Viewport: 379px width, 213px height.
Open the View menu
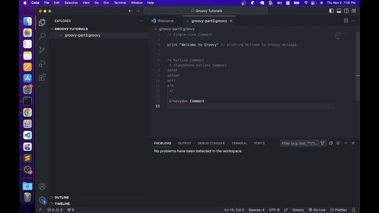pos(86,3)
